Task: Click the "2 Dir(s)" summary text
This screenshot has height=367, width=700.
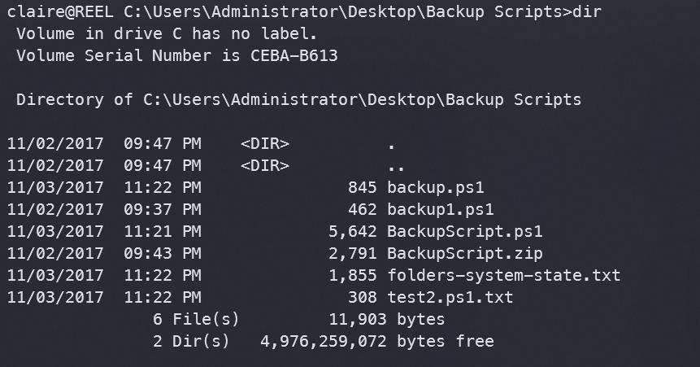Action: pyautogui.click(x=191, y=341)
